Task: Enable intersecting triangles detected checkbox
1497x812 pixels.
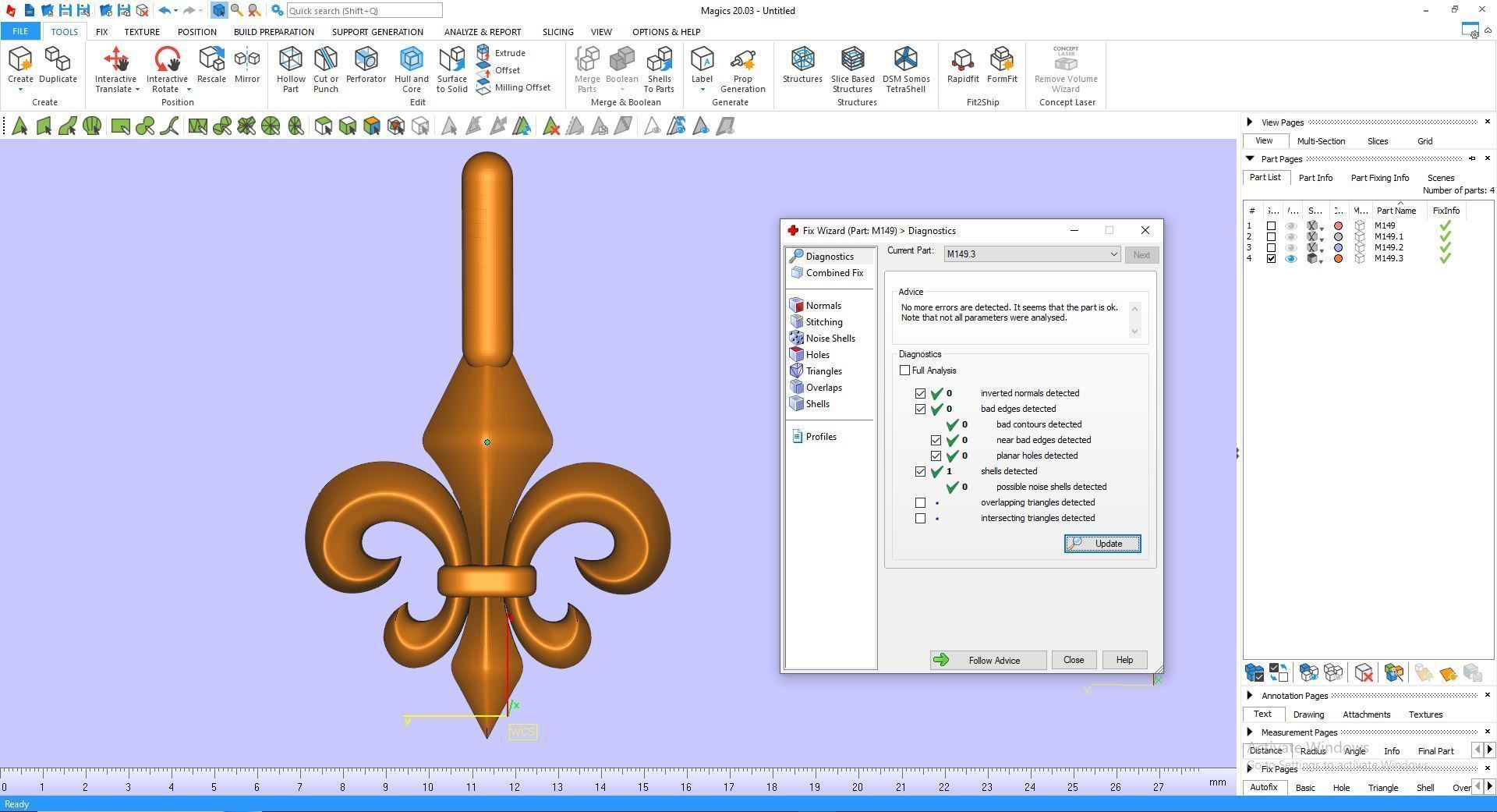Action: point(920,518)
